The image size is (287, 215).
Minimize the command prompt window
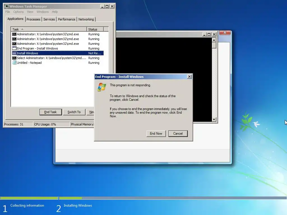(204, 34)
